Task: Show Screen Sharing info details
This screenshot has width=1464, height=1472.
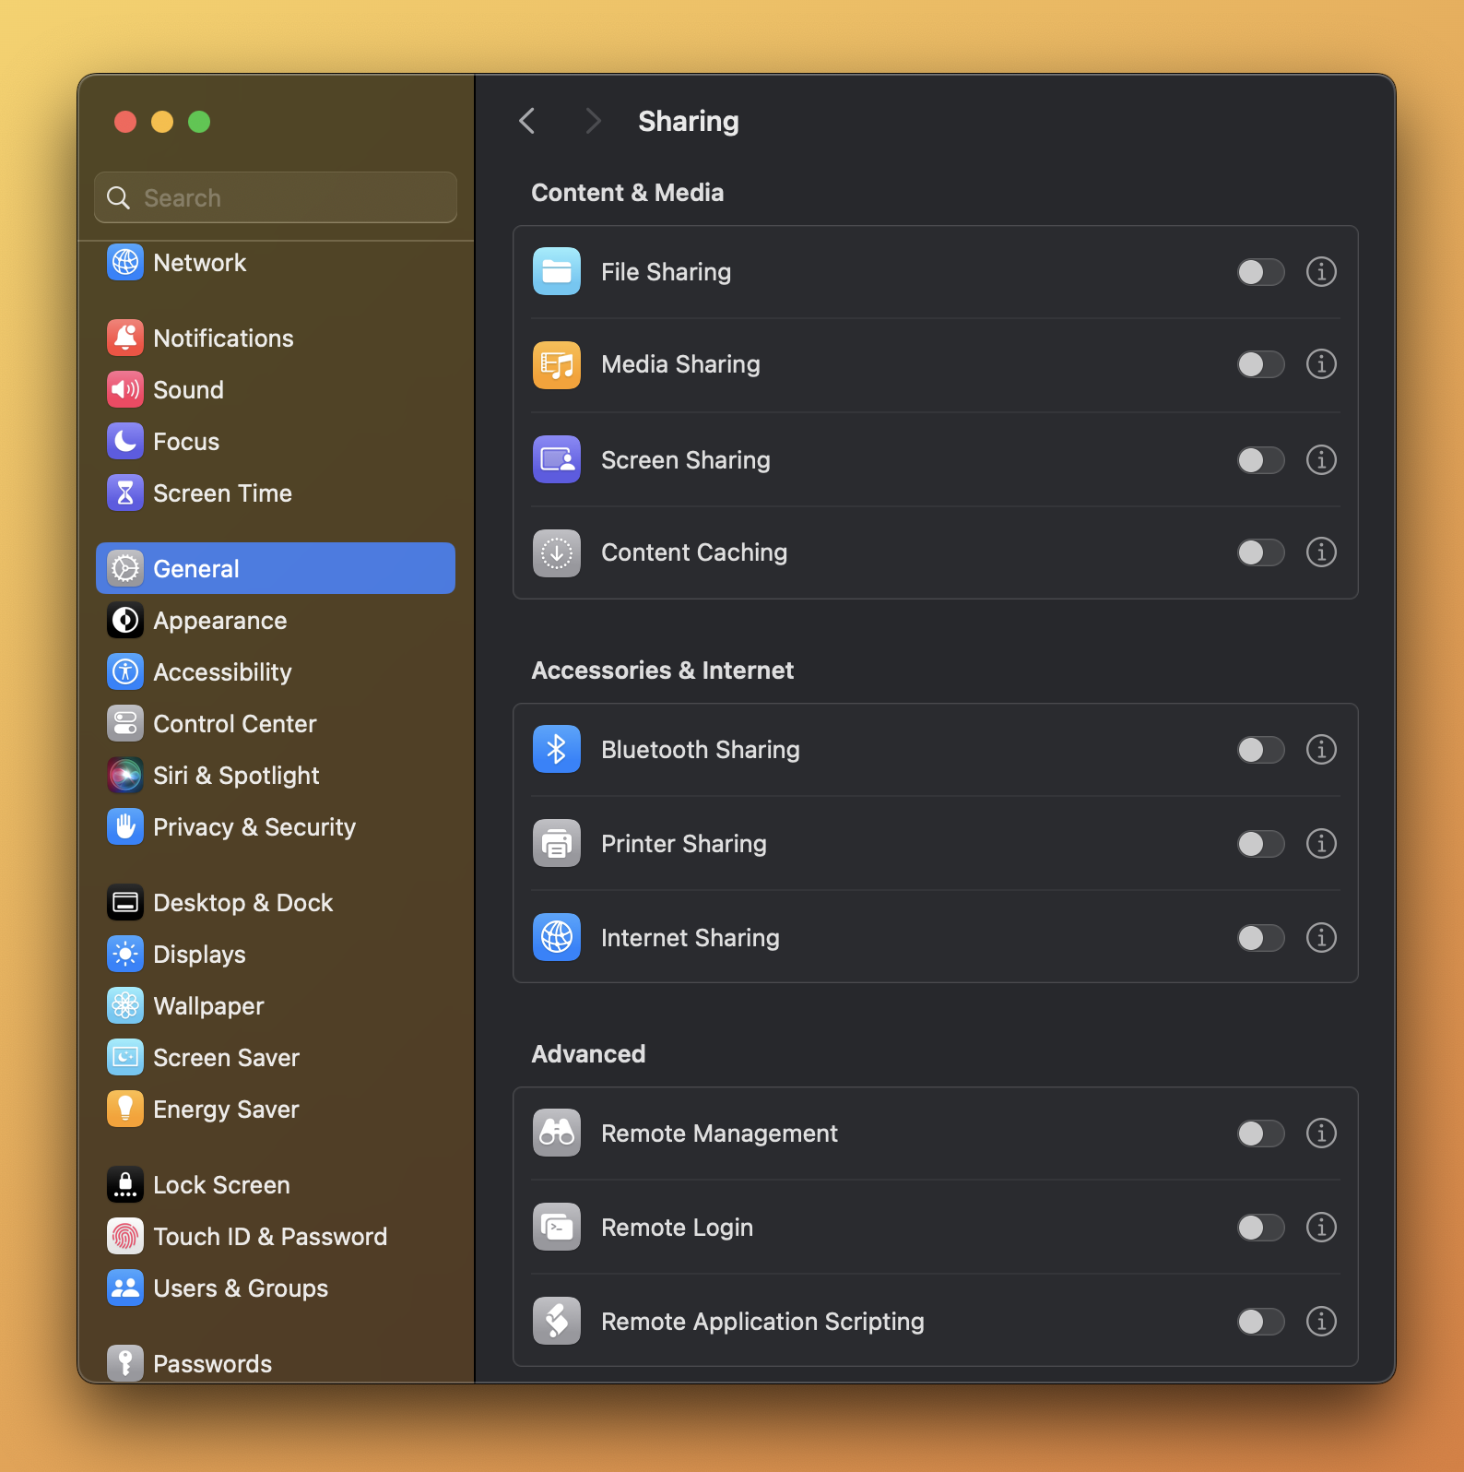Action: tap(1321, 459)
